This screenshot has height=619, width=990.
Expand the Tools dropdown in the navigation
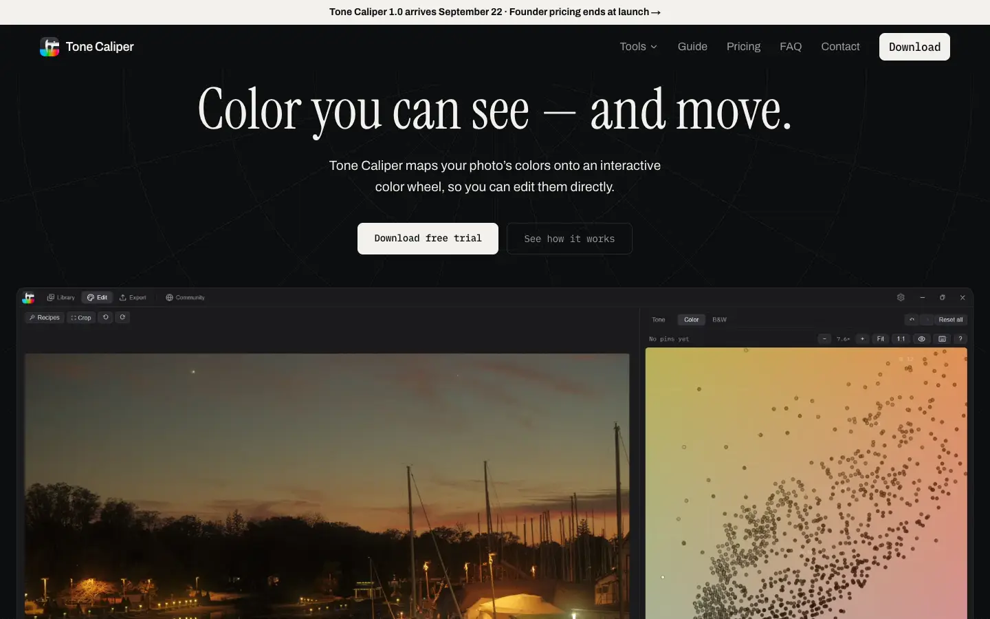639,47
